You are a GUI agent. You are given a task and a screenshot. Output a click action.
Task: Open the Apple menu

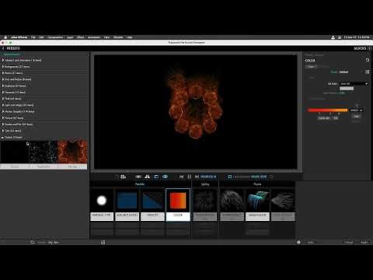coord(5,37)
